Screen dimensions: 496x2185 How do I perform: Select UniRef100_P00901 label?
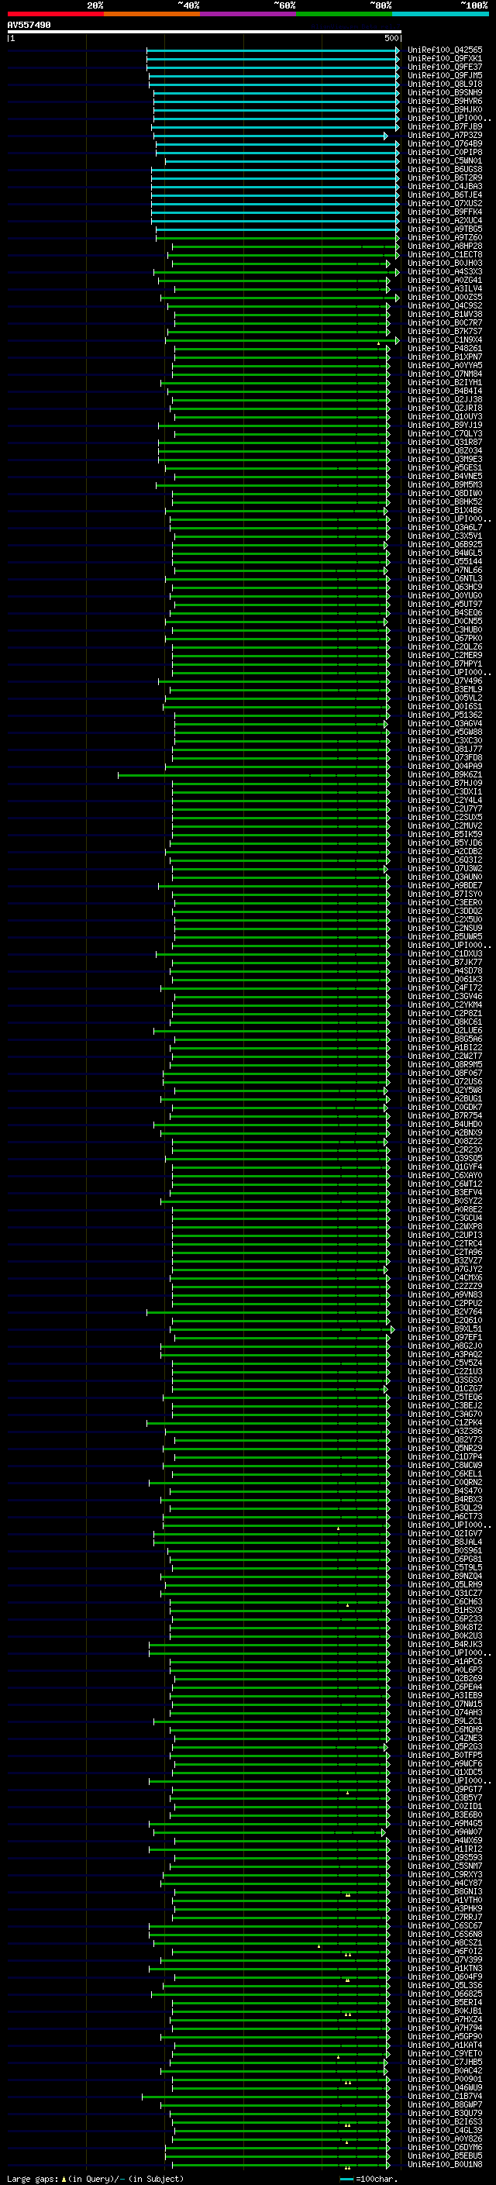[x=444, y=2079]
